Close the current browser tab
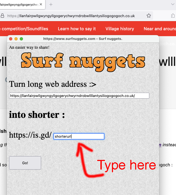The image size is (176, 195). (41, 4)
